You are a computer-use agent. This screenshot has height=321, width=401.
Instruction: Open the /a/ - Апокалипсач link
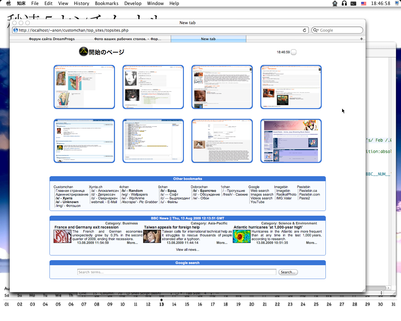pyautogui.click(x=105, y=191)
